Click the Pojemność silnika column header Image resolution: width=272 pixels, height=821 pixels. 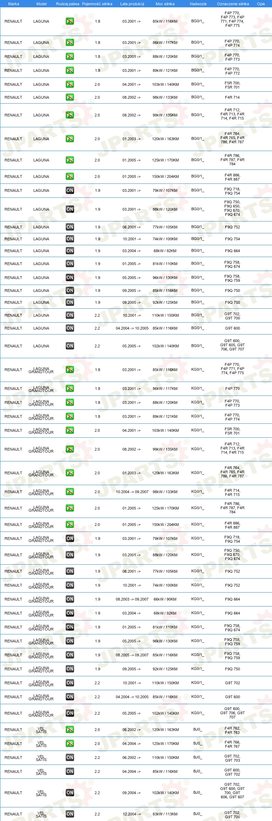(x=97, y=4)
